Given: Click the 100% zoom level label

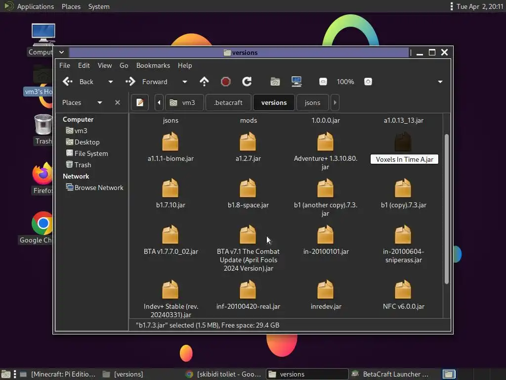Looking at the screenshot, I should pyautogui.click(x=345, y=82).
